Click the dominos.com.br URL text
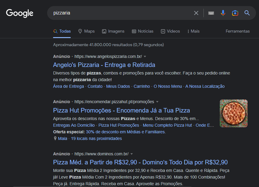Screen dimensions: 259x187 tap(101, 154)
